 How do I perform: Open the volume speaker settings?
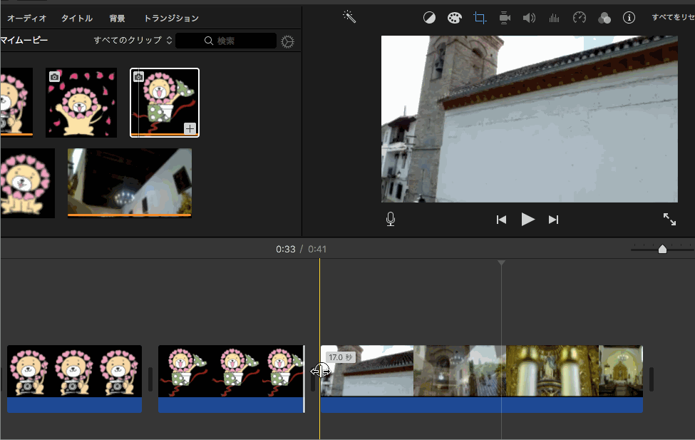(529, 18)
